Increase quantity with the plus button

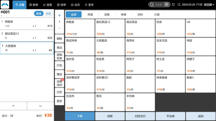point(59,15)
